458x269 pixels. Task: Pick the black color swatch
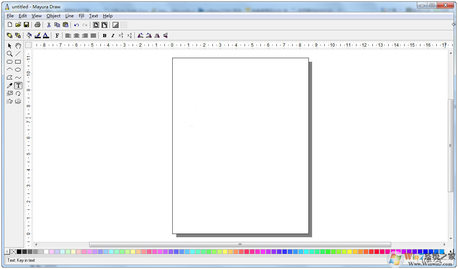click(19, 251)
